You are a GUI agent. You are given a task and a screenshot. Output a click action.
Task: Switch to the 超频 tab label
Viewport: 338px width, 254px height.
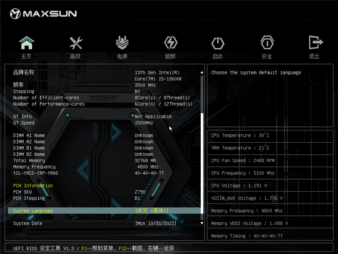point(170,57)
